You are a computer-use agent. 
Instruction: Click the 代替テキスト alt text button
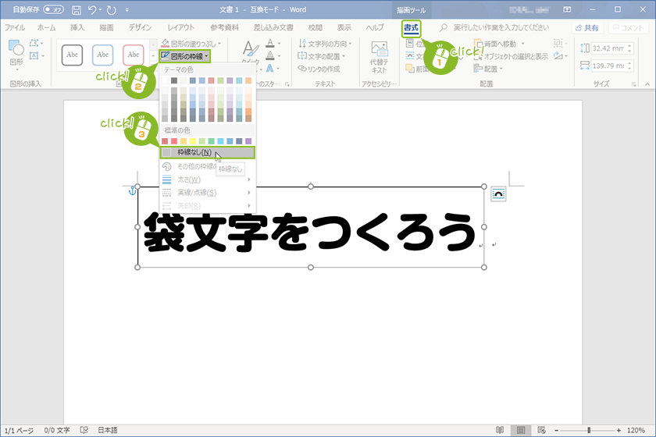(379, 57)
